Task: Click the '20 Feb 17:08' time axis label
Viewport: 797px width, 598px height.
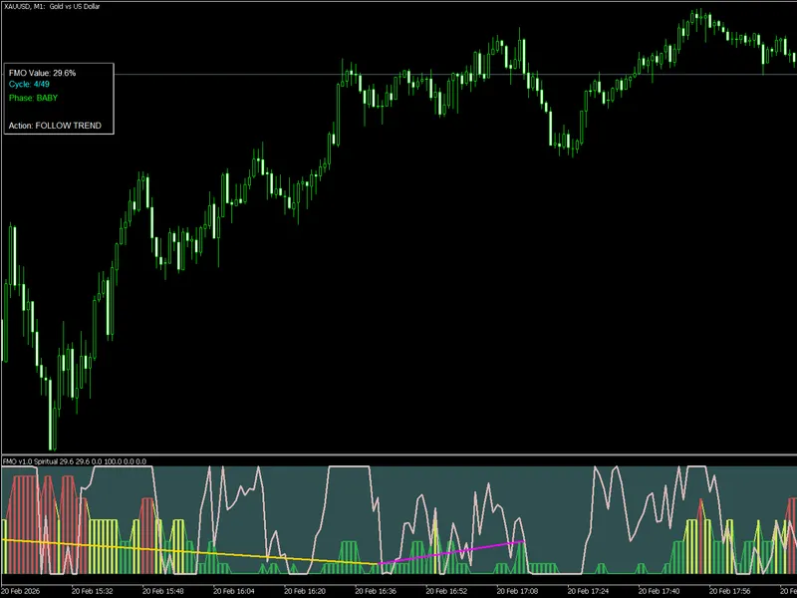Action: (517, 591)
